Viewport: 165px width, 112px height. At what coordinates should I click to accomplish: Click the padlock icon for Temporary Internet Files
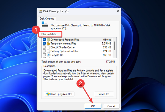[48, 43]
